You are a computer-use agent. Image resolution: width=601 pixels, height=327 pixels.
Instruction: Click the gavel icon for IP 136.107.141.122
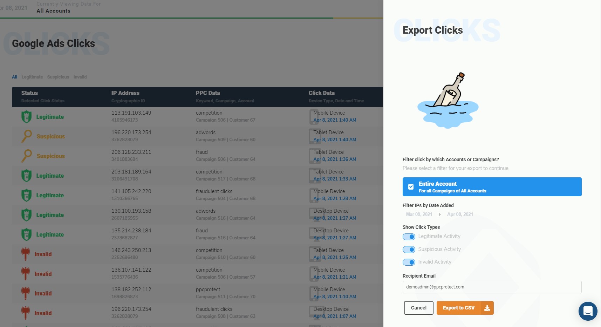coord(26,274)
